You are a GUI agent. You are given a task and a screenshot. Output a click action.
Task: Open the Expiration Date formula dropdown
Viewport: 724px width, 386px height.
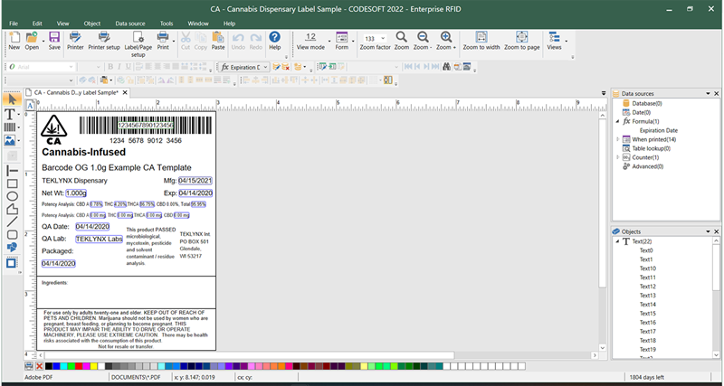(x=265, y=67)
